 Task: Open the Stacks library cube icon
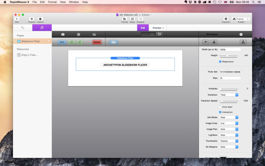click(63, 34)
